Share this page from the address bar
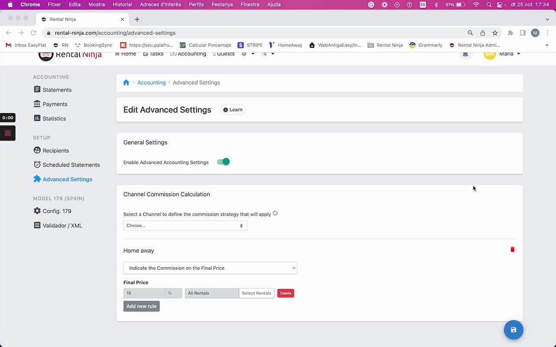Image resolution: width=556 pixels, height=347 pixels. click(483, 33)
